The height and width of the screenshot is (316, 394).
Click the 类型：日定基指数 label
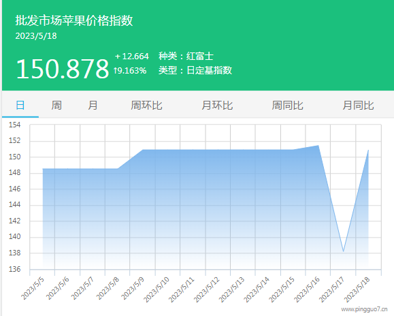(195, 70)
